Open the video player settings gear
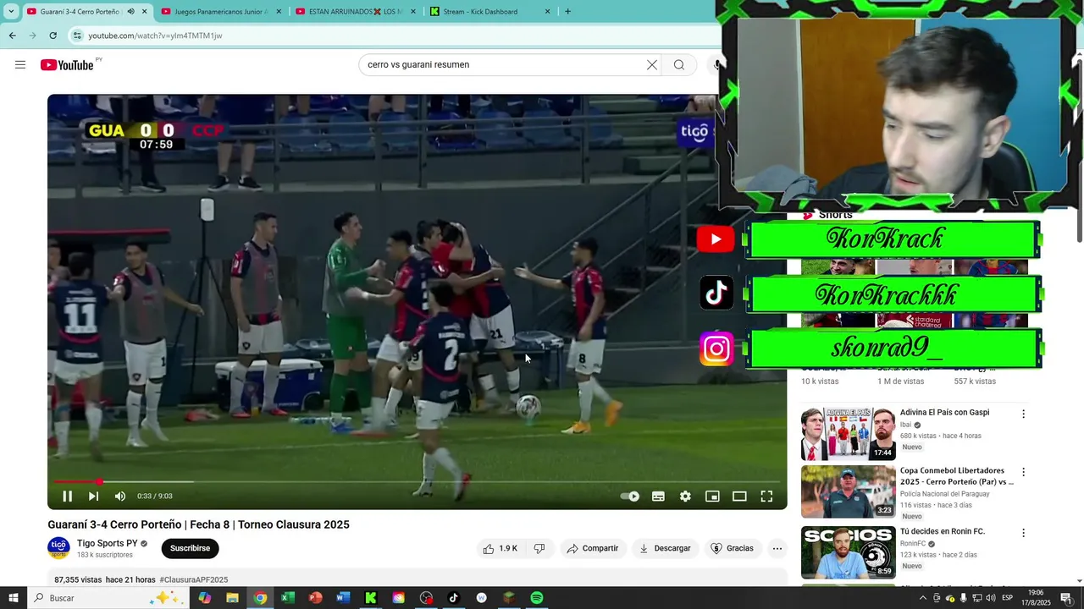1084x609 pixels. pyautogui.click(x=685, y=497)
